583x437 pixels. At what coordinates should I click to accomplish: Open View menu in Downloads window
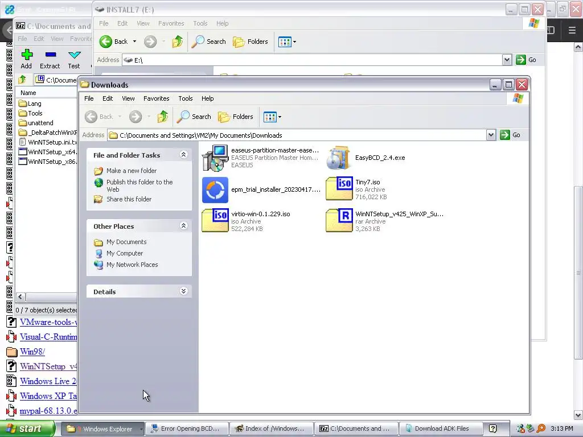pyautogui.click(x=128, y=98)
